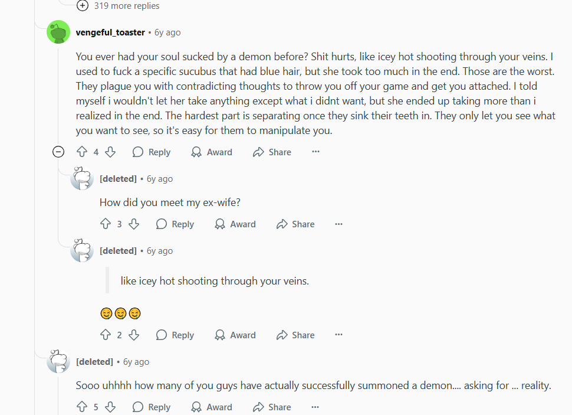This screenshot has width=572, height=415.
Task: Share the emoji reply comment
Action: pos(295,335)
